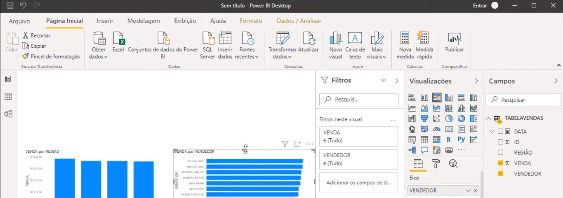Image resolution: width=563 pixels, height=198 pixels.
Task: Select the R script visual
Action: click(x=449, y=140)
